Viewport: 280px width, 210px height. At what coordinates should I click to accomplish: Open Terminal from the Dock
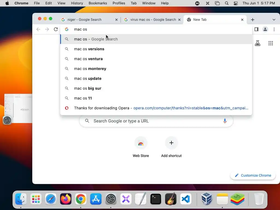156,199
